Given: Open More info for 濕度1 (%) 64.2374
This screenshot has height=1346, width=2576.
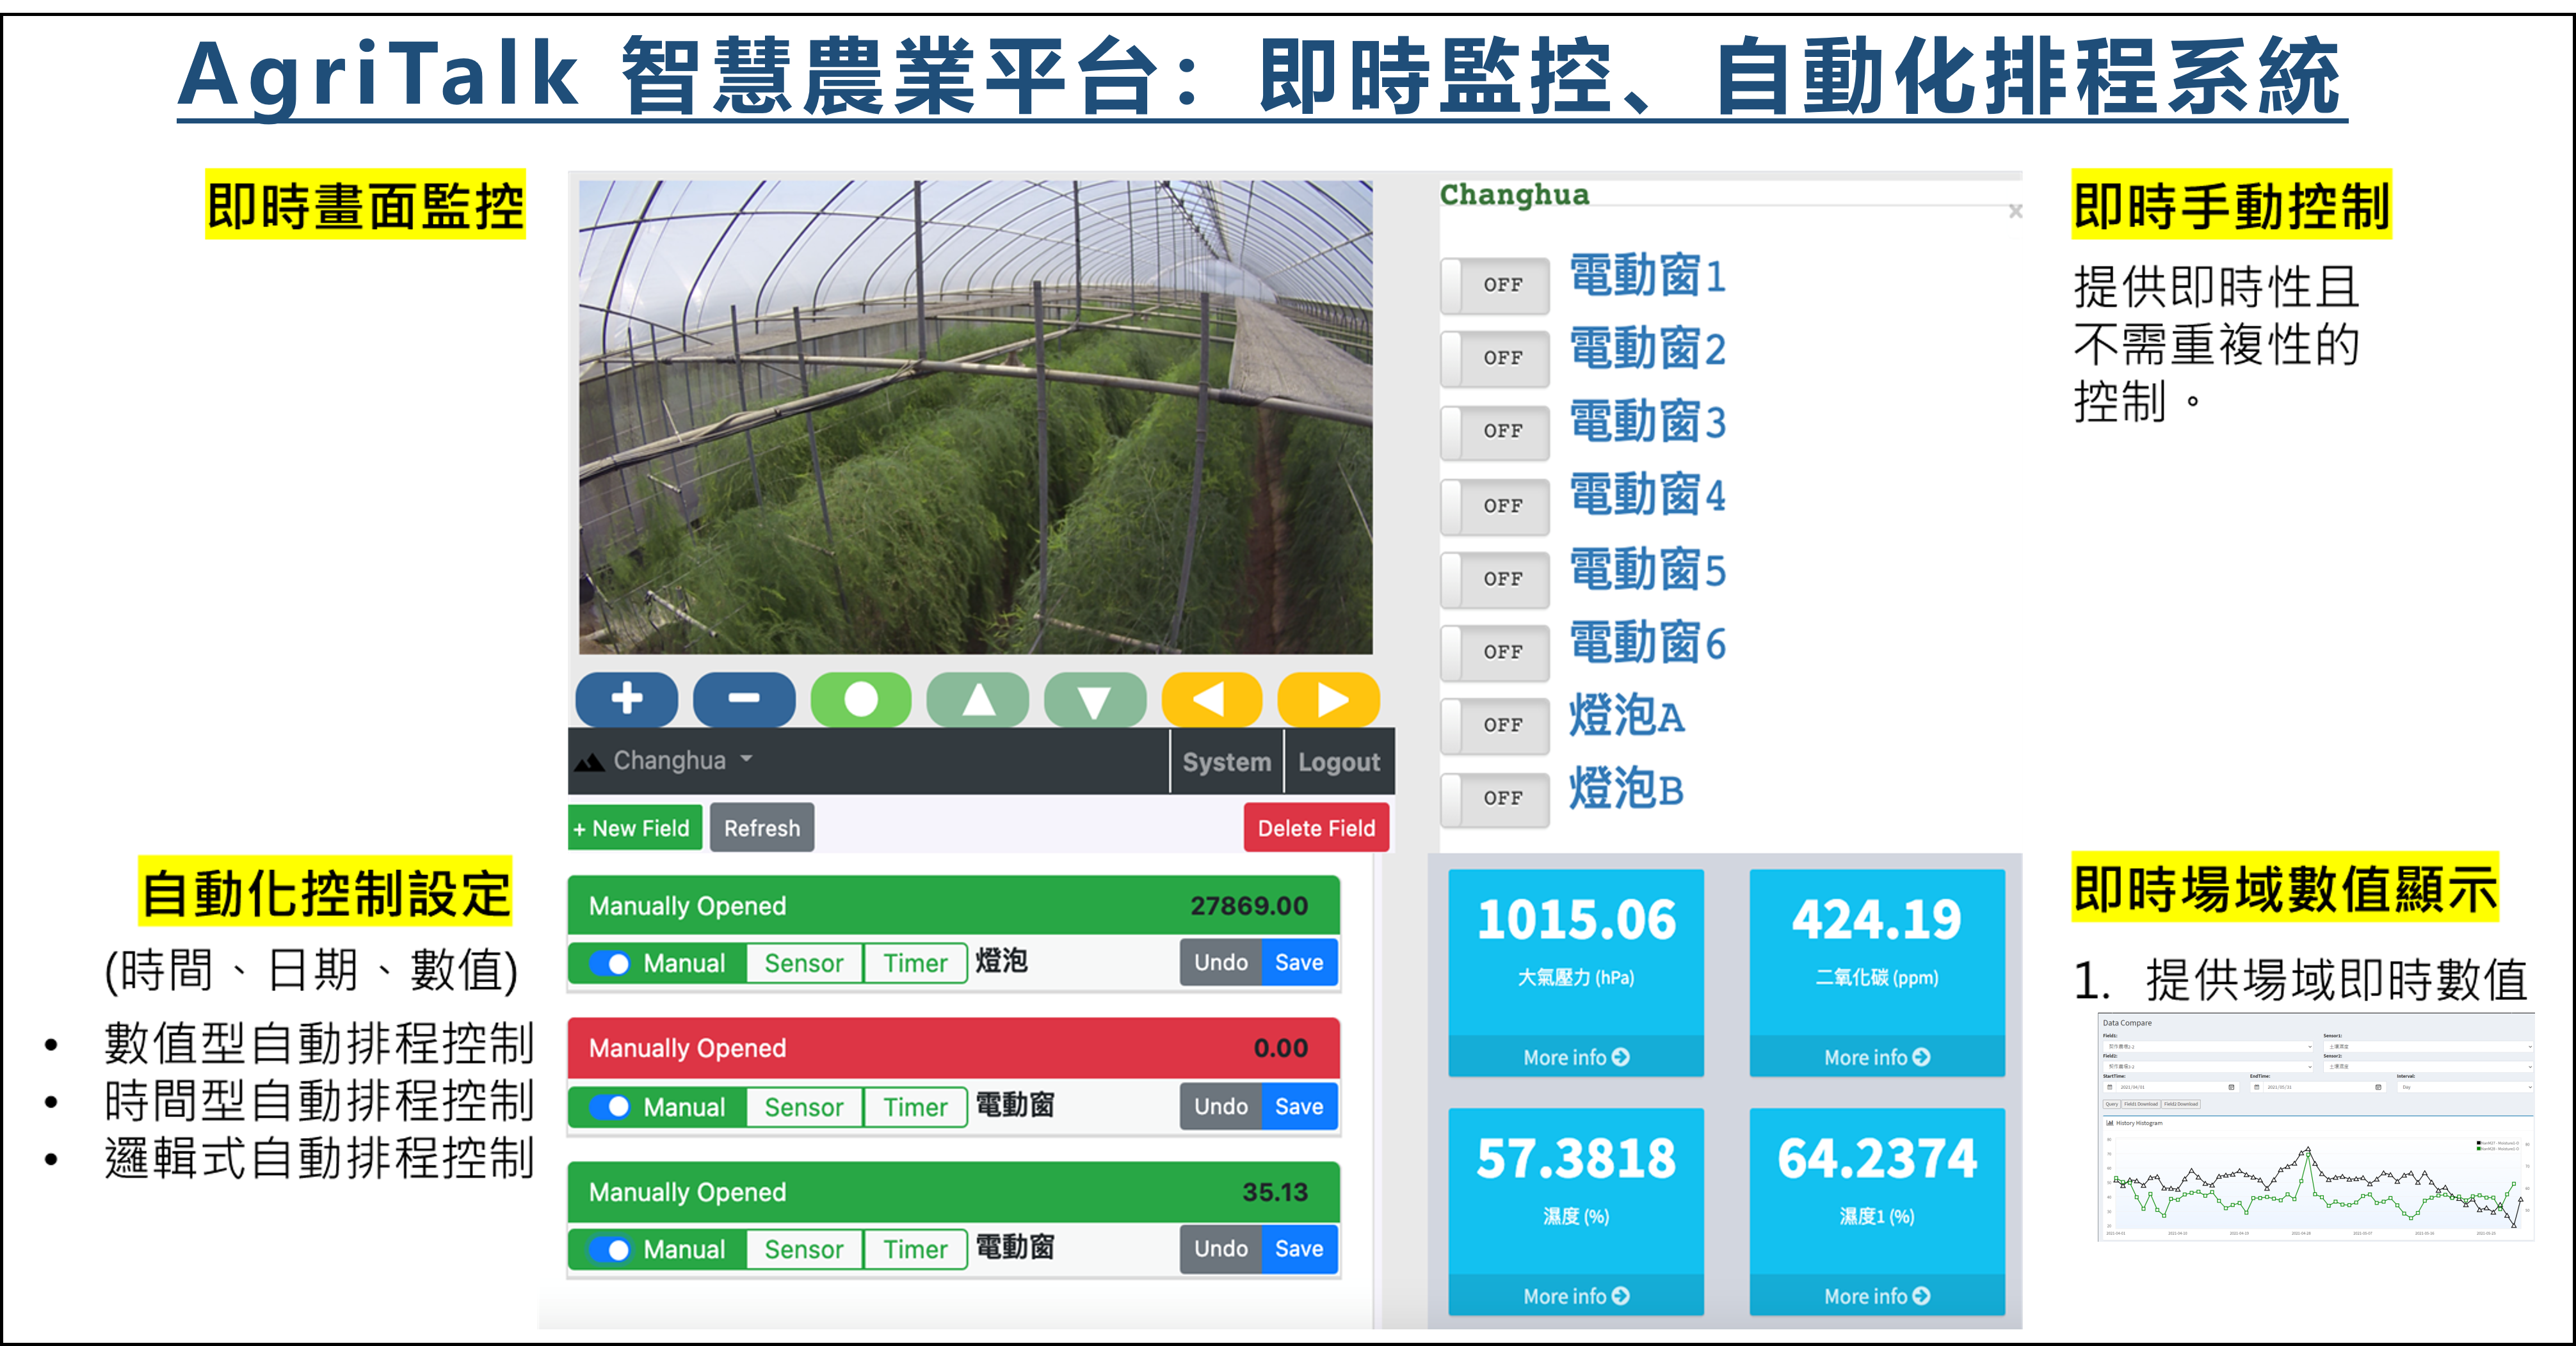Looking at the screenshot, I should coord(1877,1295).
